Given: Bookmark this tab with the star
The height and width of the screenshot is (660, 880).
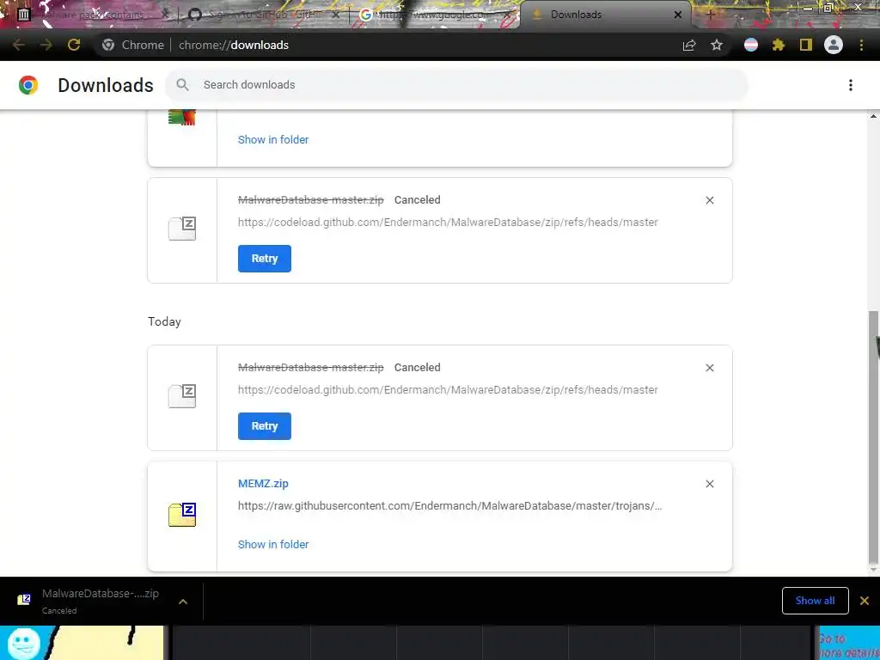Looking at the screenshot, I should tap(717, 45).
